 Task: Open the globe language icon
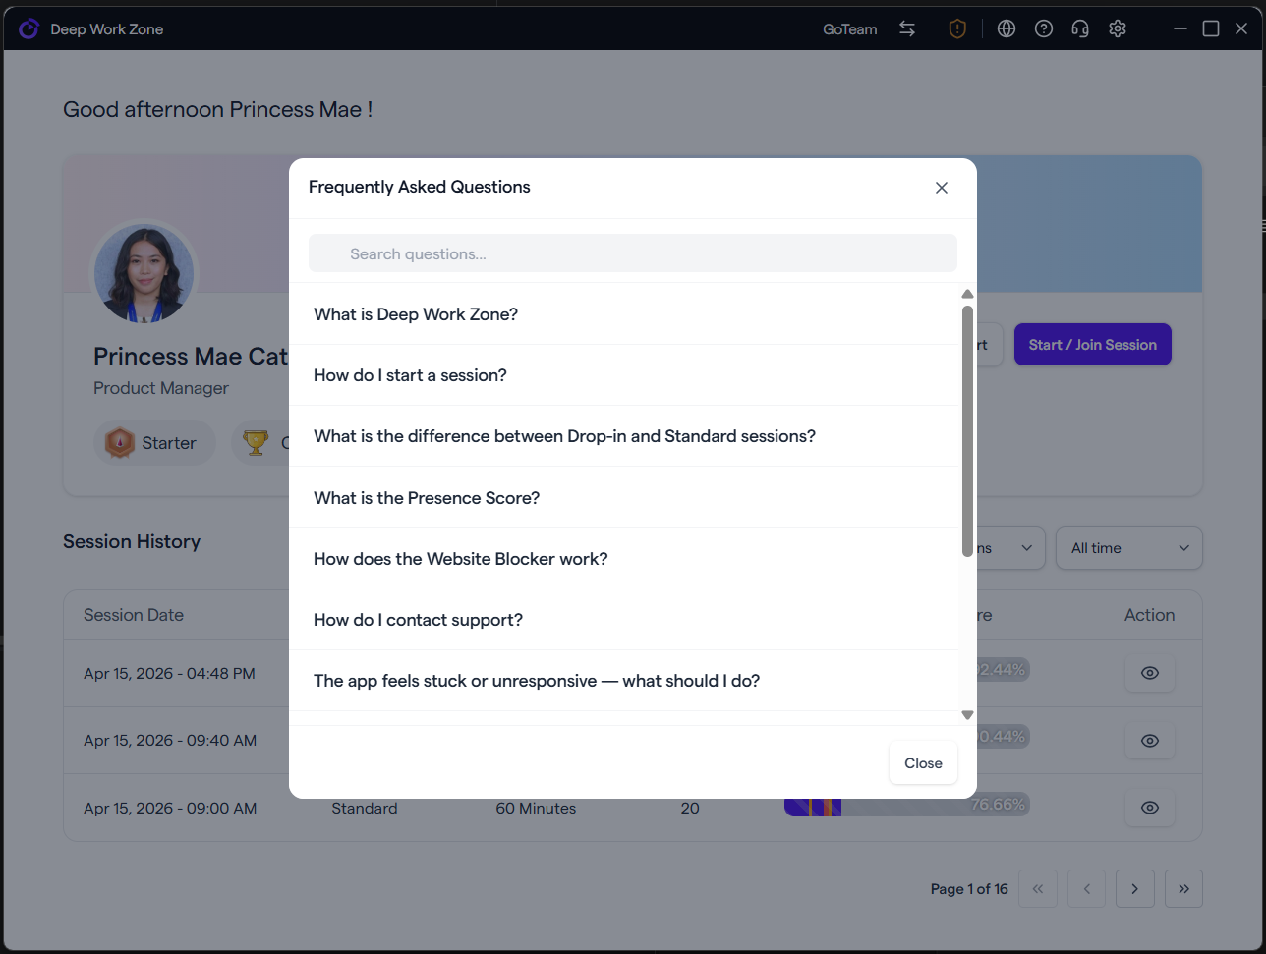click(x=1006, y=28)
